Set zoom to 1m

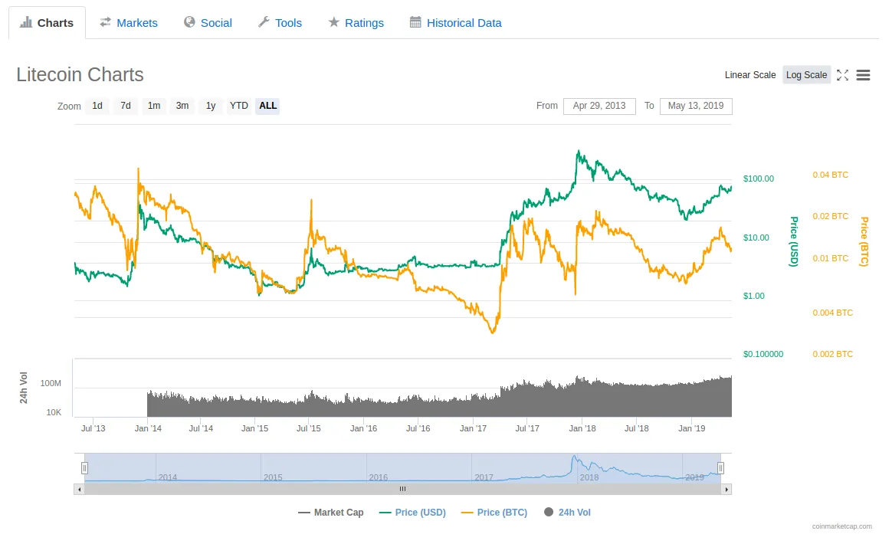(x=153, y=106)
